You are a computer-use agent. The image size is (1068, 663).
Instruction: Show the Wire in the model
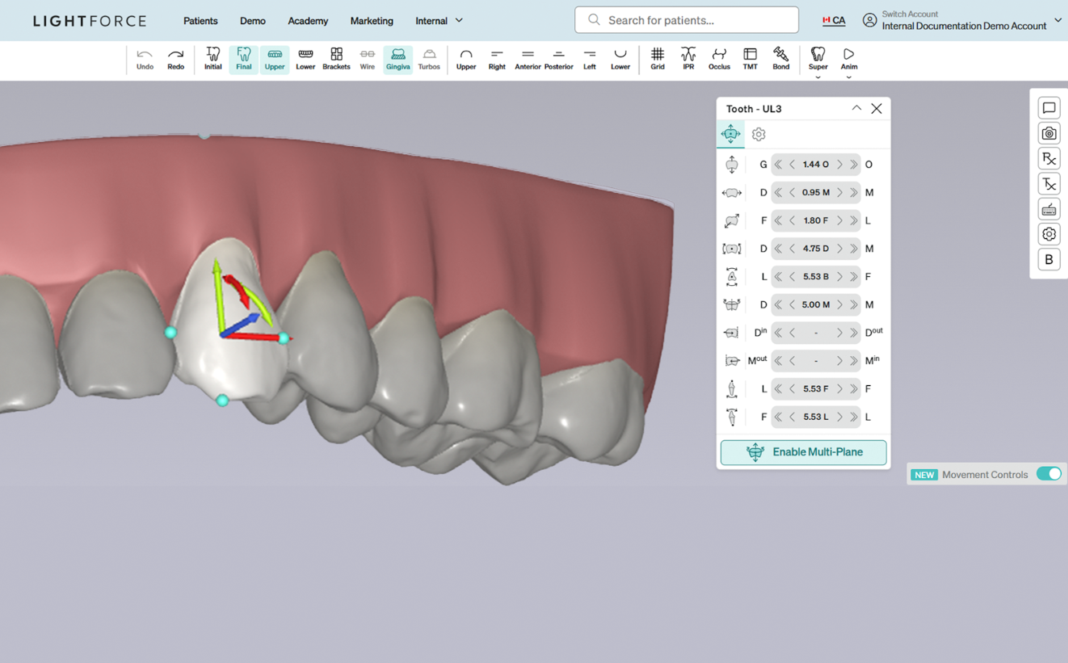367,59
